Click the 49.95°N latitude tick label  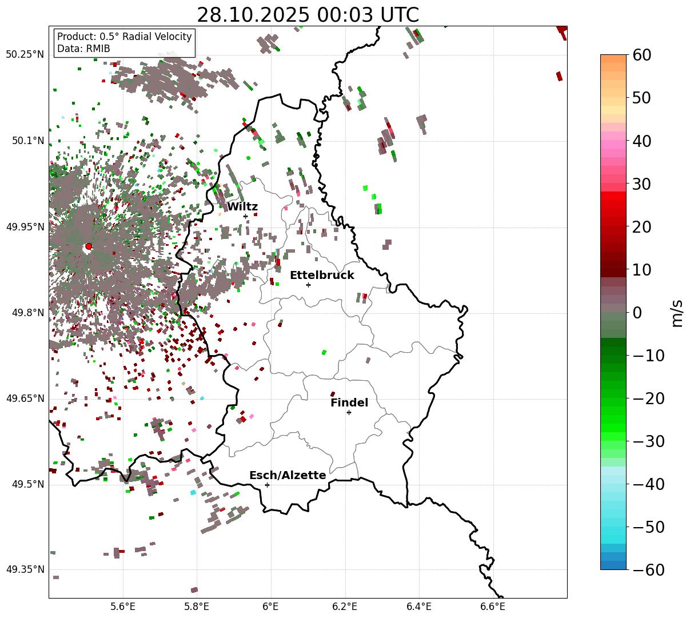pos(25,227)
